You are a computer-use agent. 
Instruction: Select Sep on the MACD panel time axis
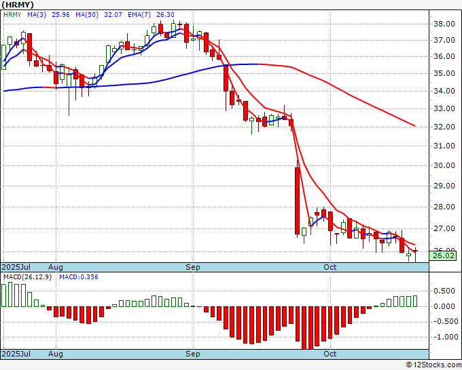point(193,354)
